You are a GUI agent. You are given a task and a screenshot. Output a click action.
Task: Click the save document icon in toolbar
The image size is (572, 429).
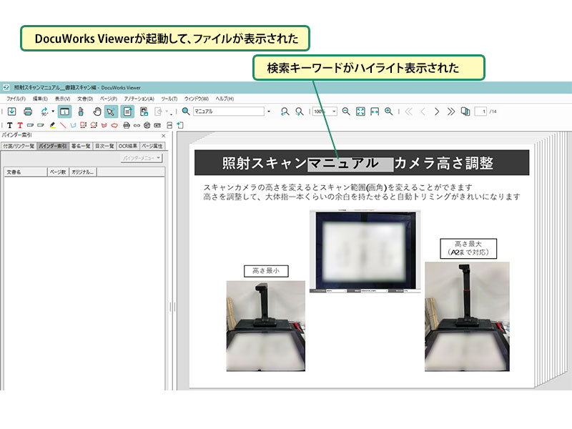[x=11, y=112]
